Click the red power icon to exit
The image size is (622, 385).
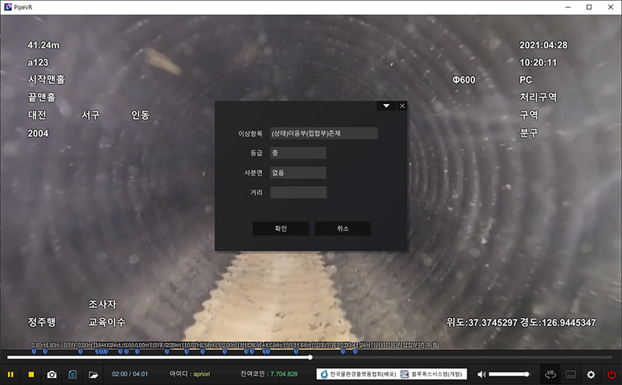(611, 374)
